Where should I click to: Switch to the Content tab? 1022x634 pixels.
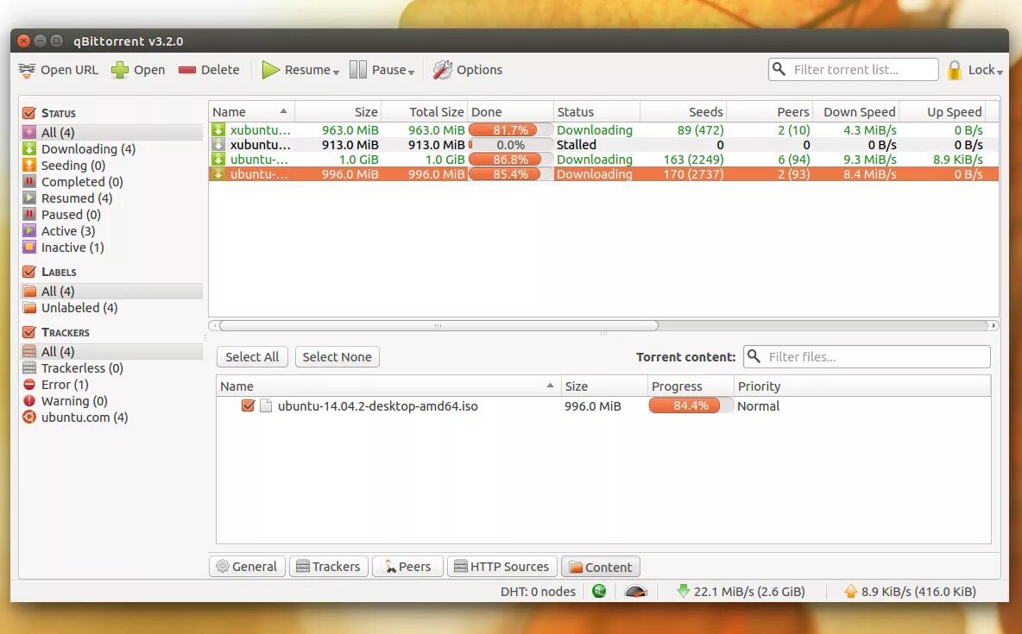600,567
